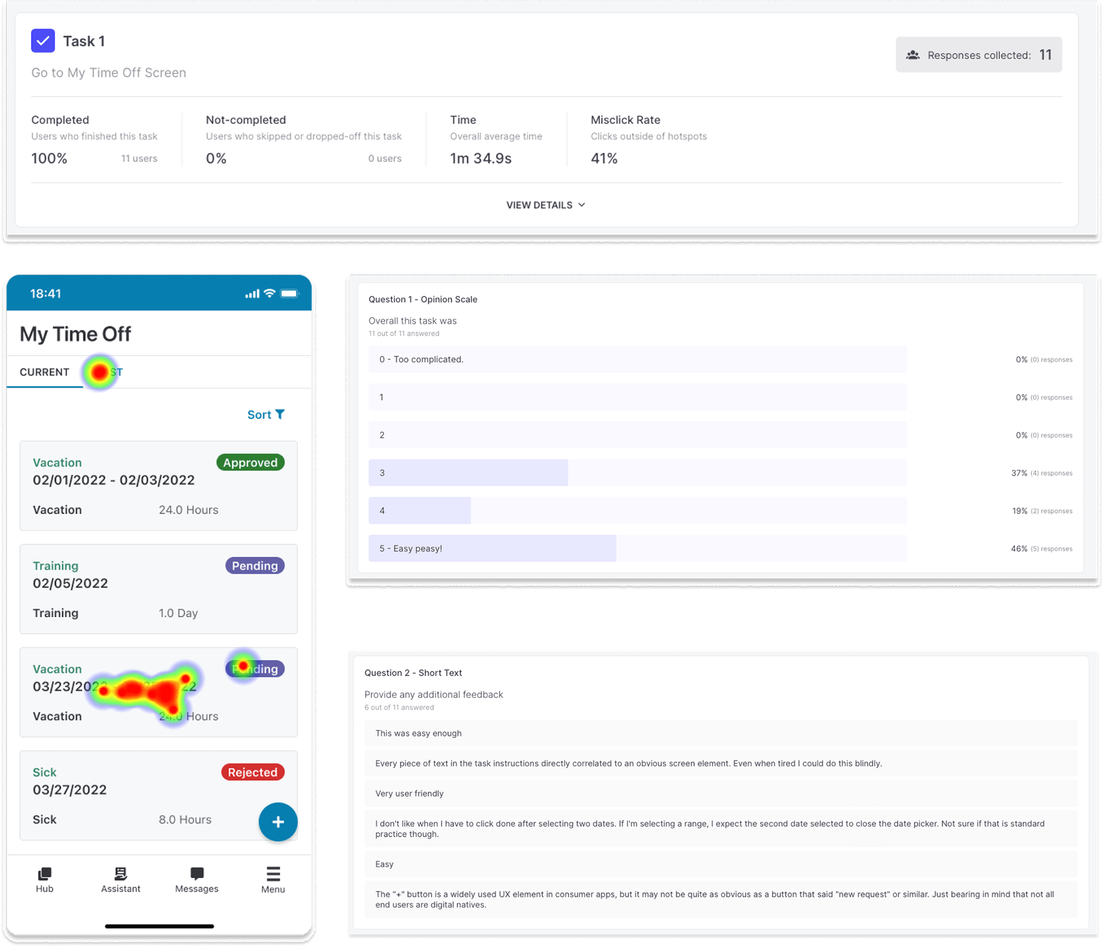Click the Wi-Fi icon in status bar
This screenshot has height=947, width=1104.
point(270,293)
